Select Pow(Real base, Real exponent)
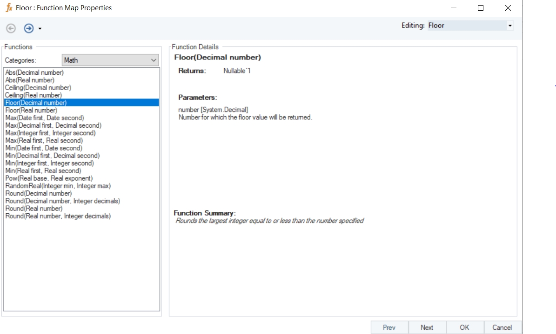Image resolution: width=556 pixels, height=334 pixels. click(49, 178)
